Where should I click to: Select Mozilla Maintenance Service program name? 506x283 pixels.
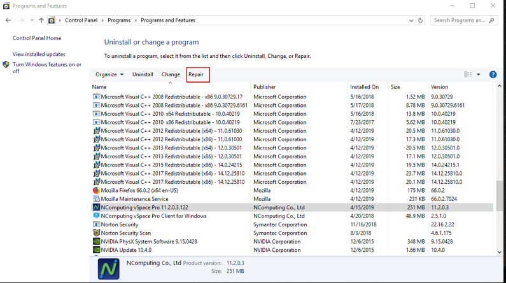134,199
